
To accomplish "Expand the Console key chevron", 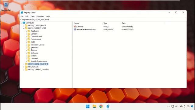I will click(27, 34).
